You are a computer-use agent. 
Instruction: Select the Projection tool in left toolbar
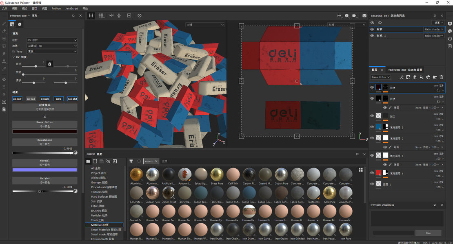click(4, 39)
